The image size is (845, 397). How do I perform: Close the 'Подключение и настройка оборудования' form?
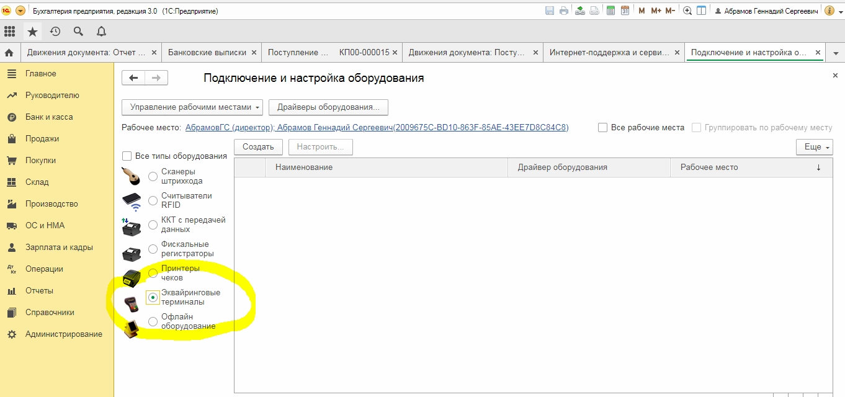click(x=835, y=75)
